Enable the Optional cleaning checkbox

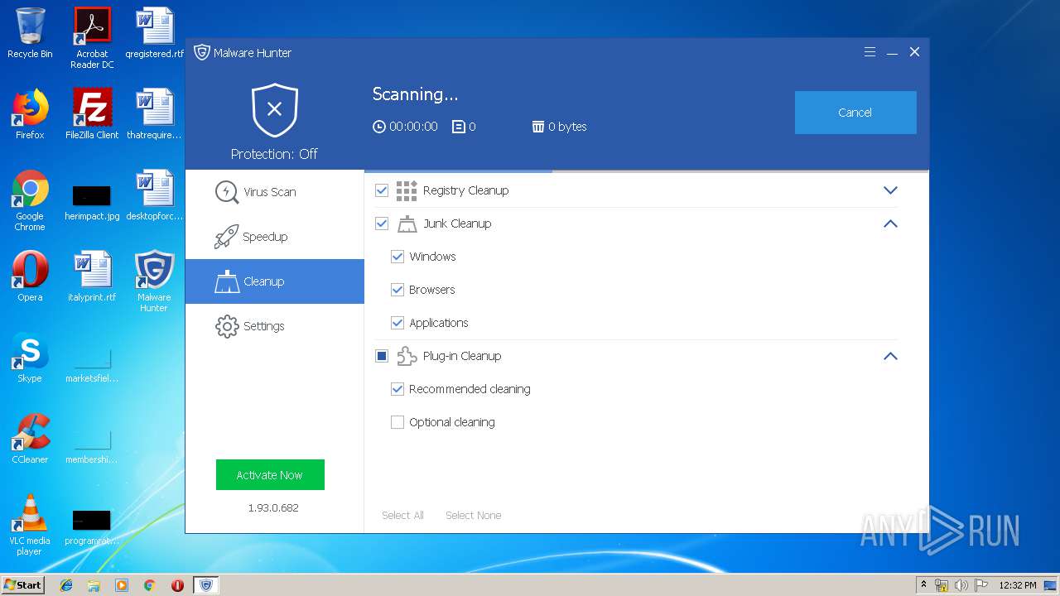click(397, 422)
